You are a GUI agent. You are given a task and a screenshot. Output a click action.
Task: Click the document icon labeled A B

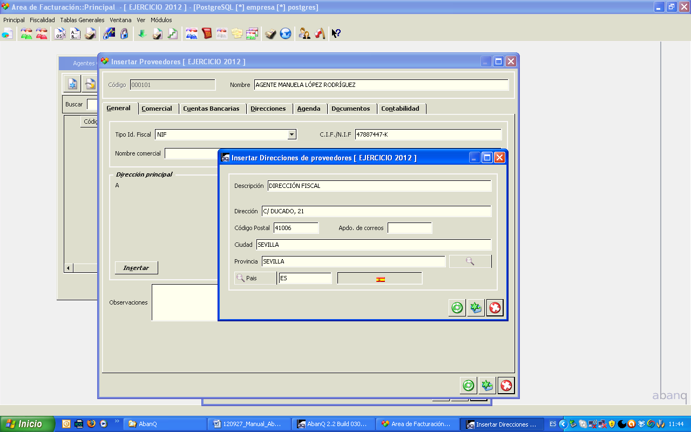75,33
